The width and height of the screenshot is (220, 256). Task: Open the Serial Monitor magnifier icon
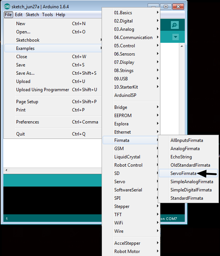click(x=175, y=25)
